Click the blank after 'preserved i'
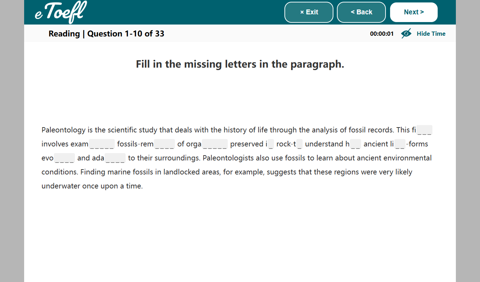Screen dimensions: 480x282 [x=270, y=144]
